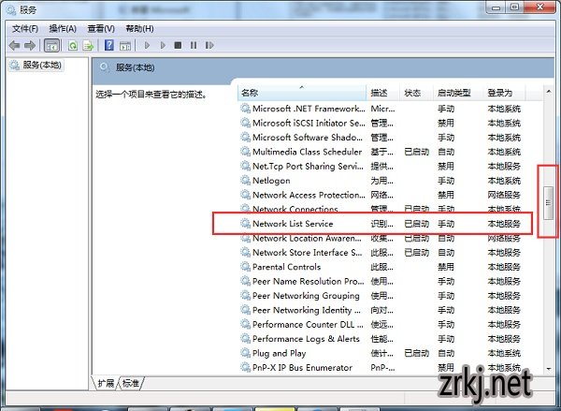Open the Help toolbar icon
The width and height of the screenshot is (561, 411).
tap(109, 45)
